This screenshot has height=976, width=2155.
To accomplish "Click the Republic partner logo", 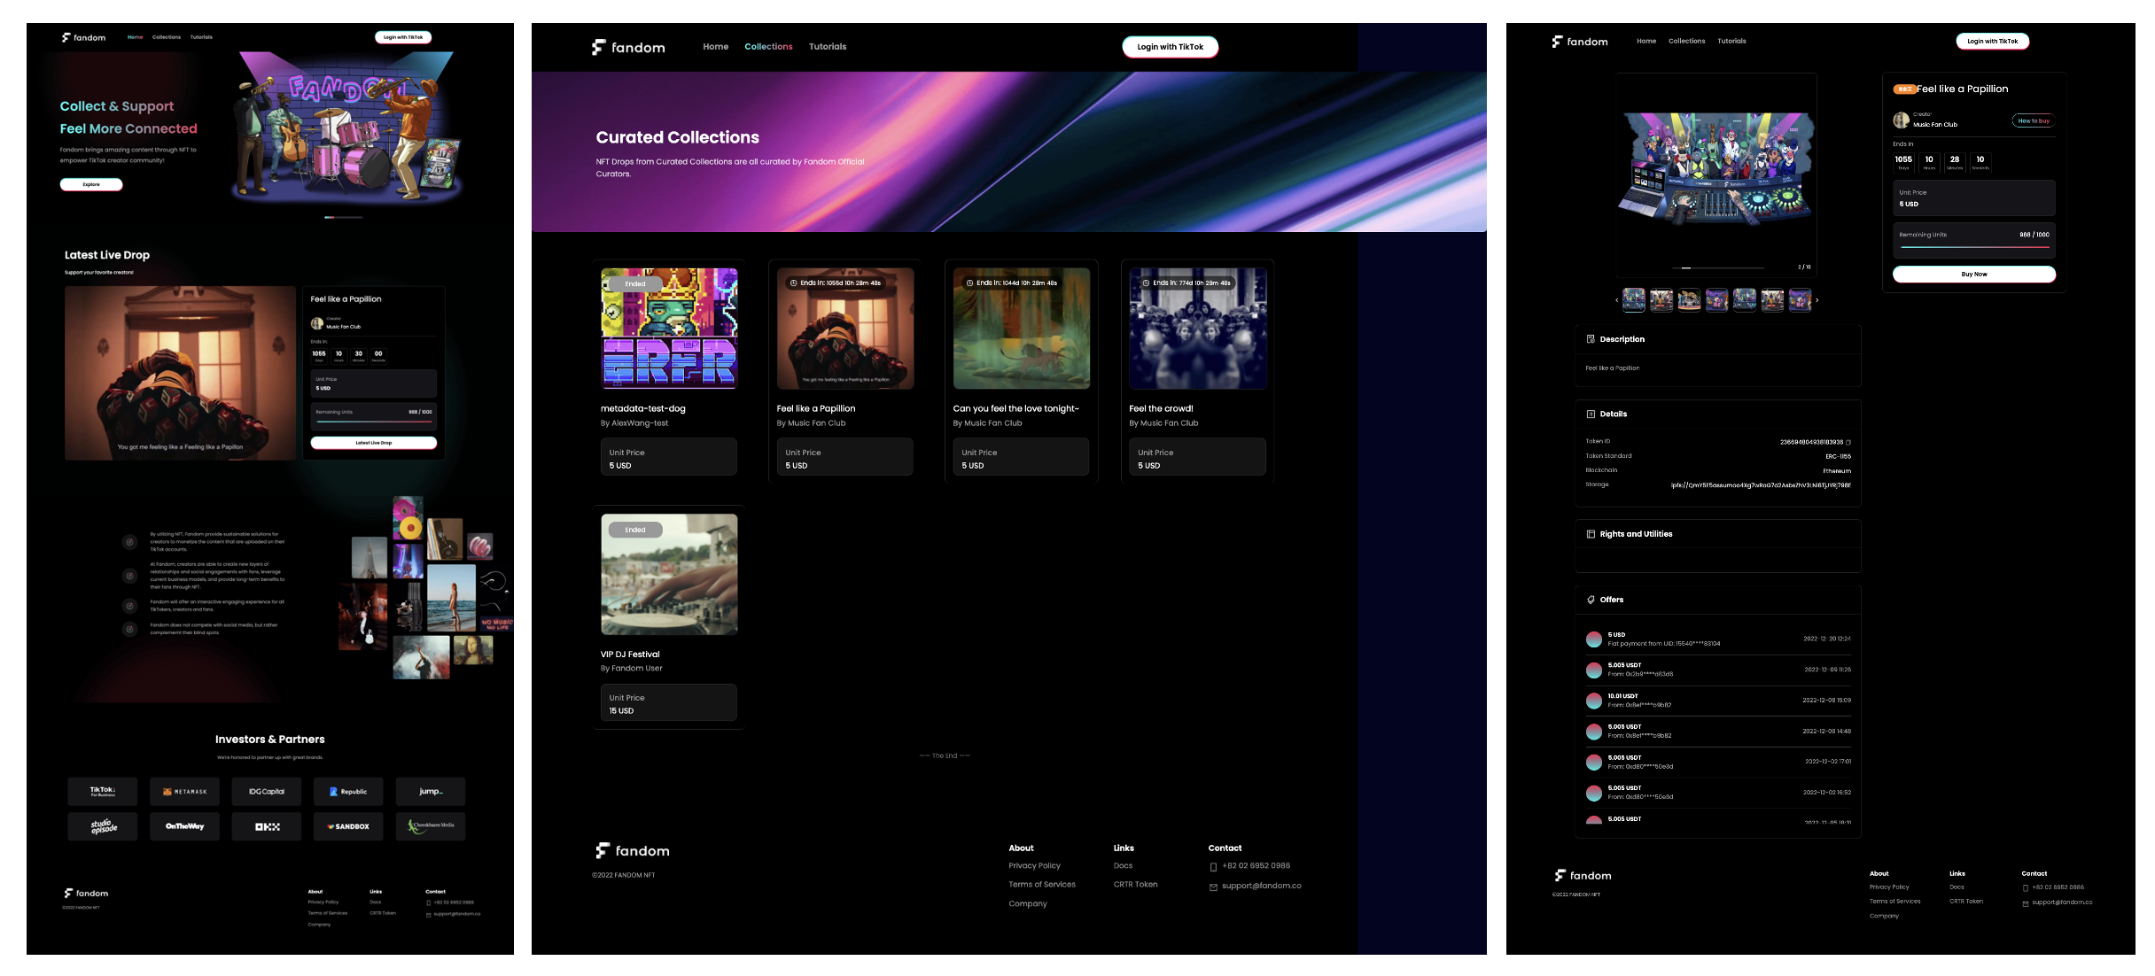I will [348, 792].
